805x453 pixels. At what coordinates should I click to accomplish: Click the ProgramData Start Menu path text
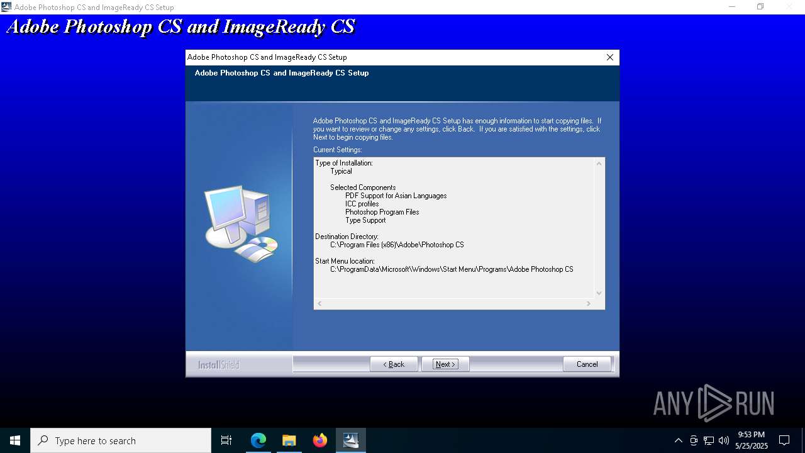click(452, 269)
